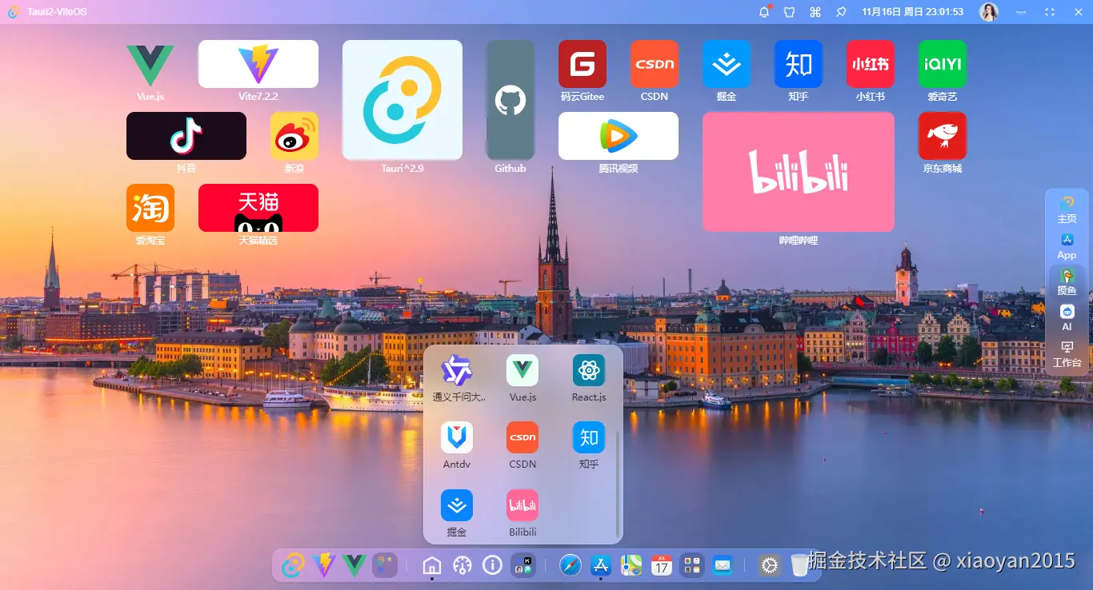The width and height of the screenshot is (1093, 590).
Task: Open CSDN in the popup folder
Action: tap(522, 437)
